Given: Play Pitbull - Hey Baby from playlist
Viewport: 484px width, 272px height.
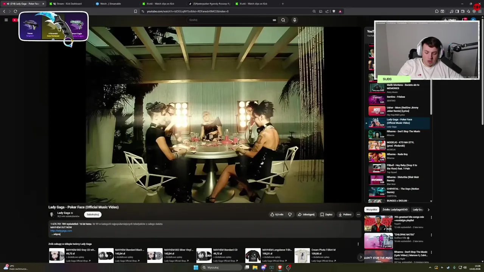Looking at the screenshot, I should 399,168.
